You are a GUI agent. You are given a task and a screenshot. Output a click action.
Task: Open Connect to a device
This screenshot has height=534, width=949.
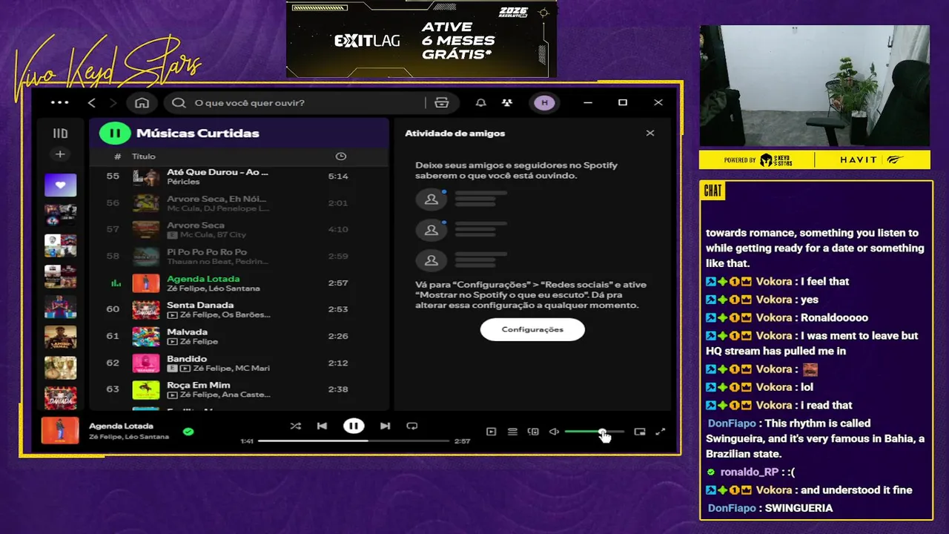click(533, 432)
